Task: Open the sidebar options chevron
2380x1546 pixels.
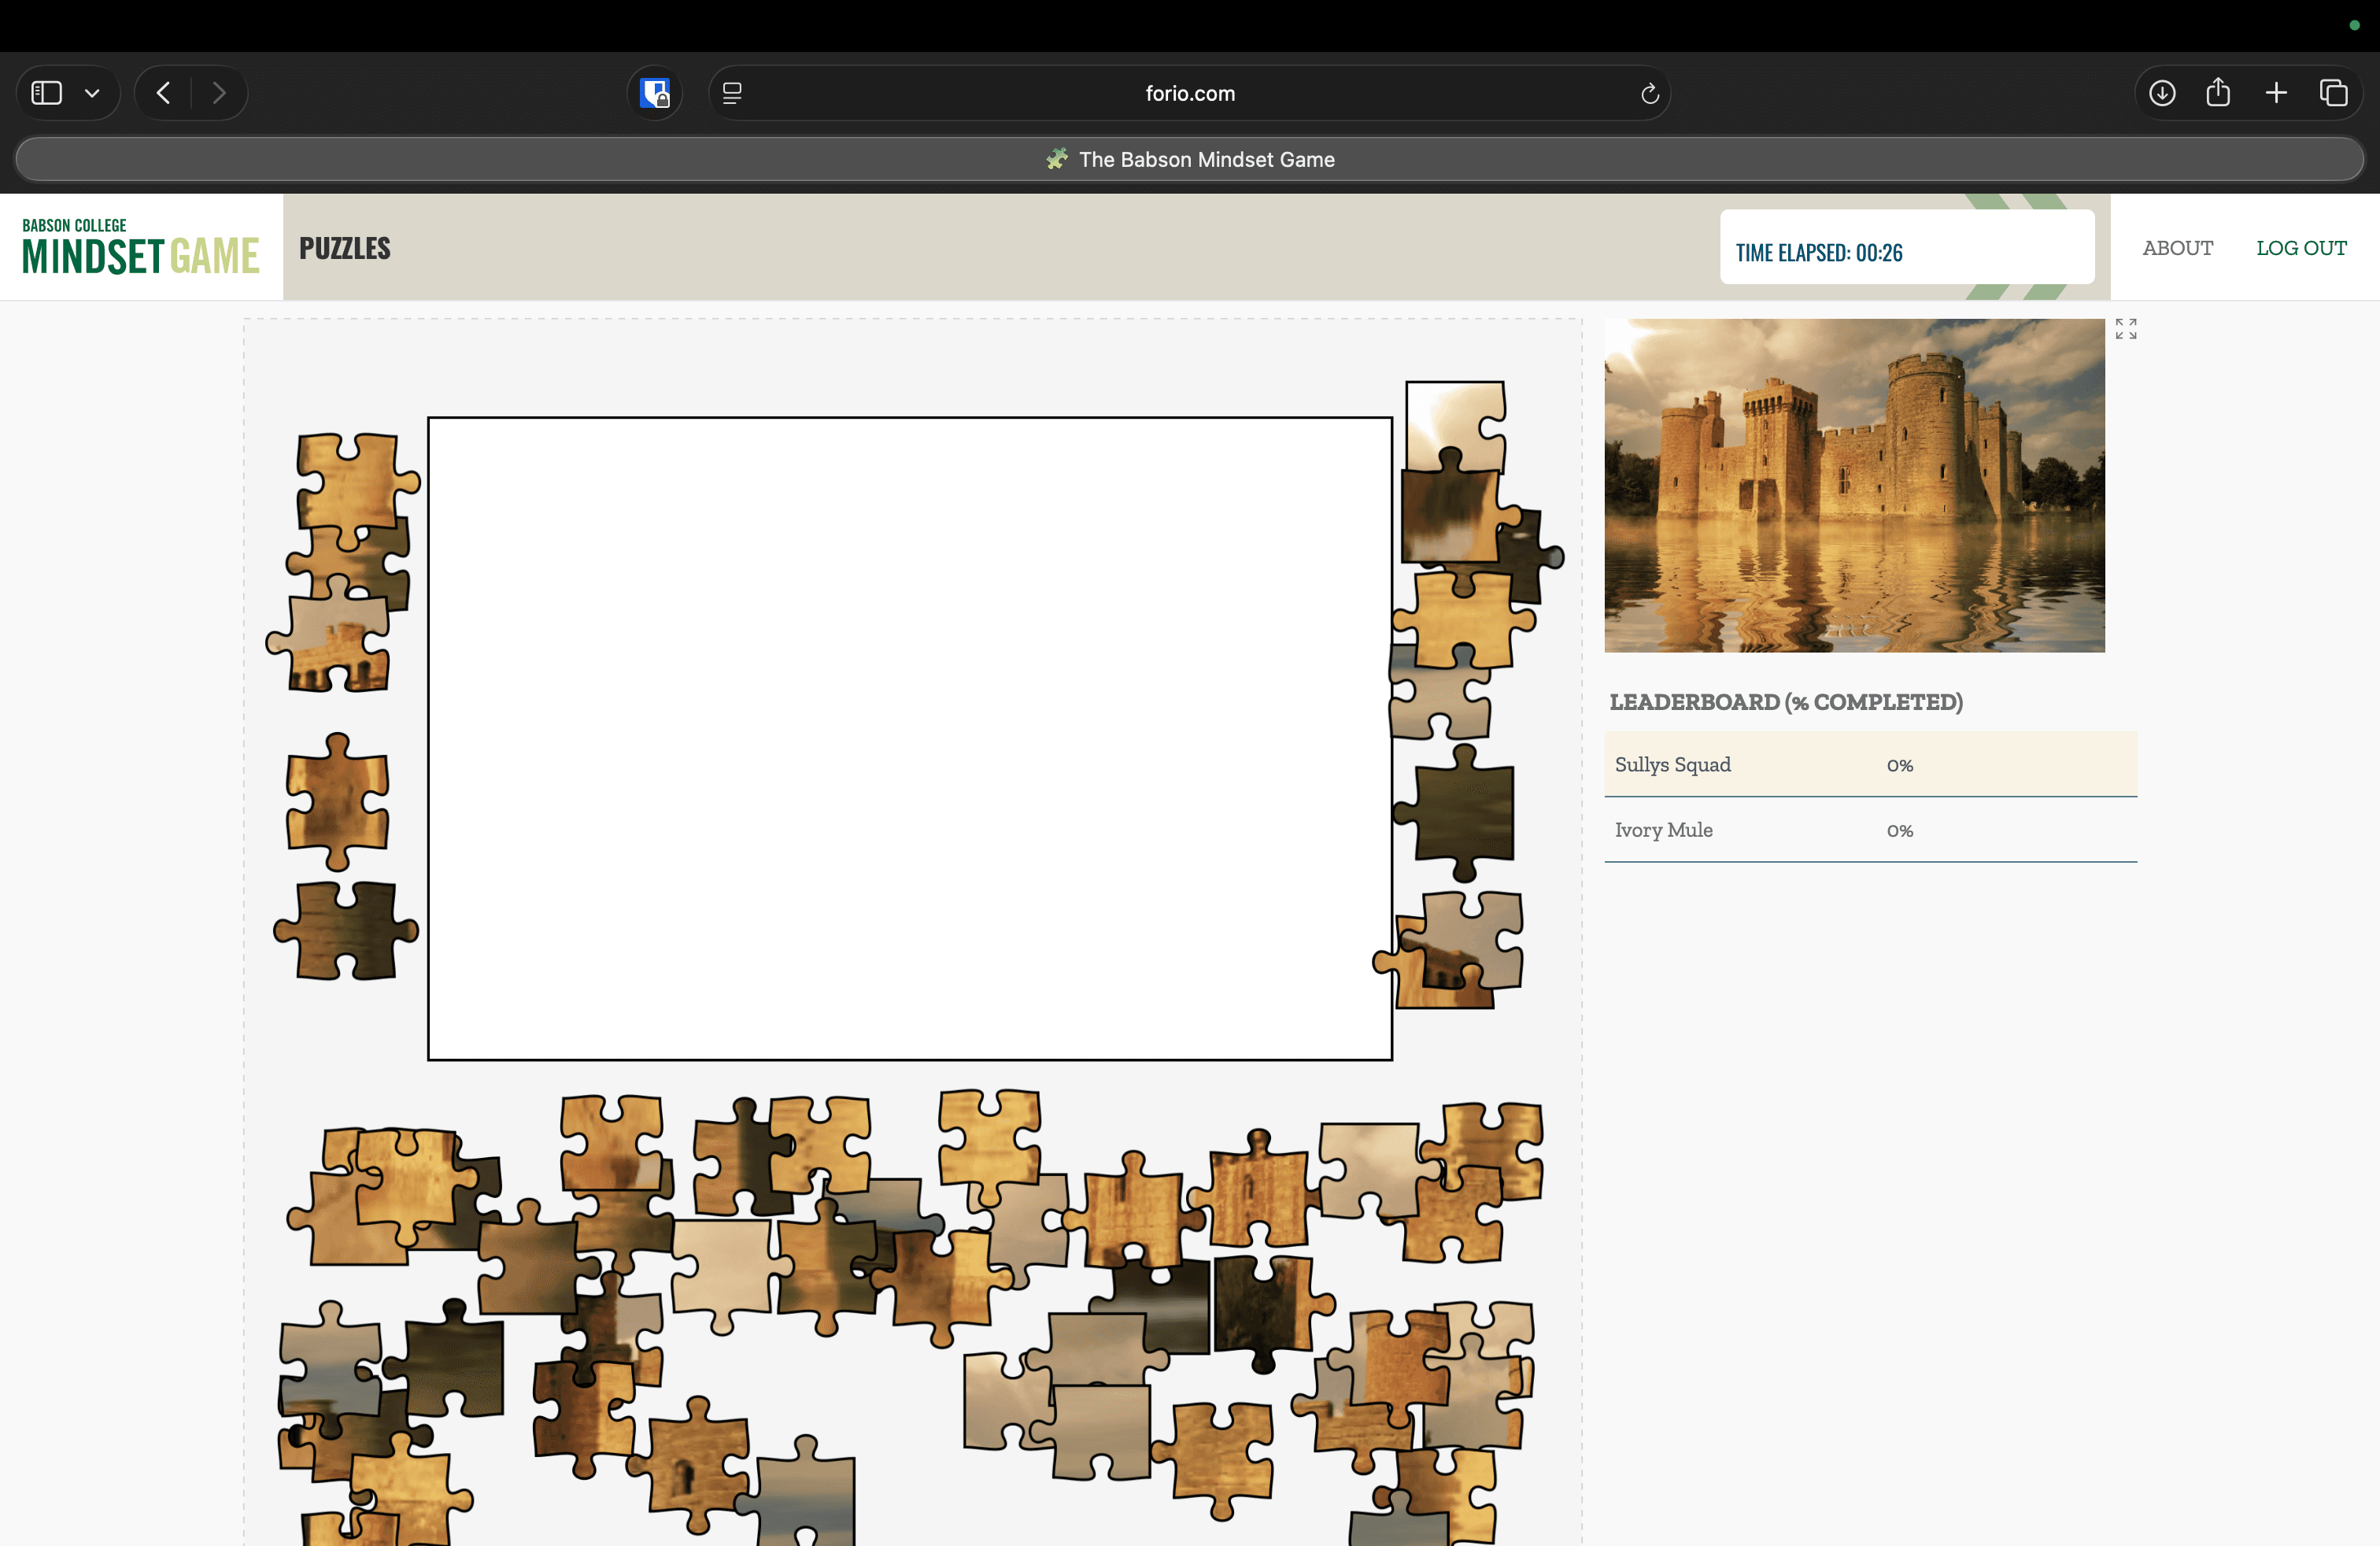Action: pyautogui.click(x=93, y=92)
